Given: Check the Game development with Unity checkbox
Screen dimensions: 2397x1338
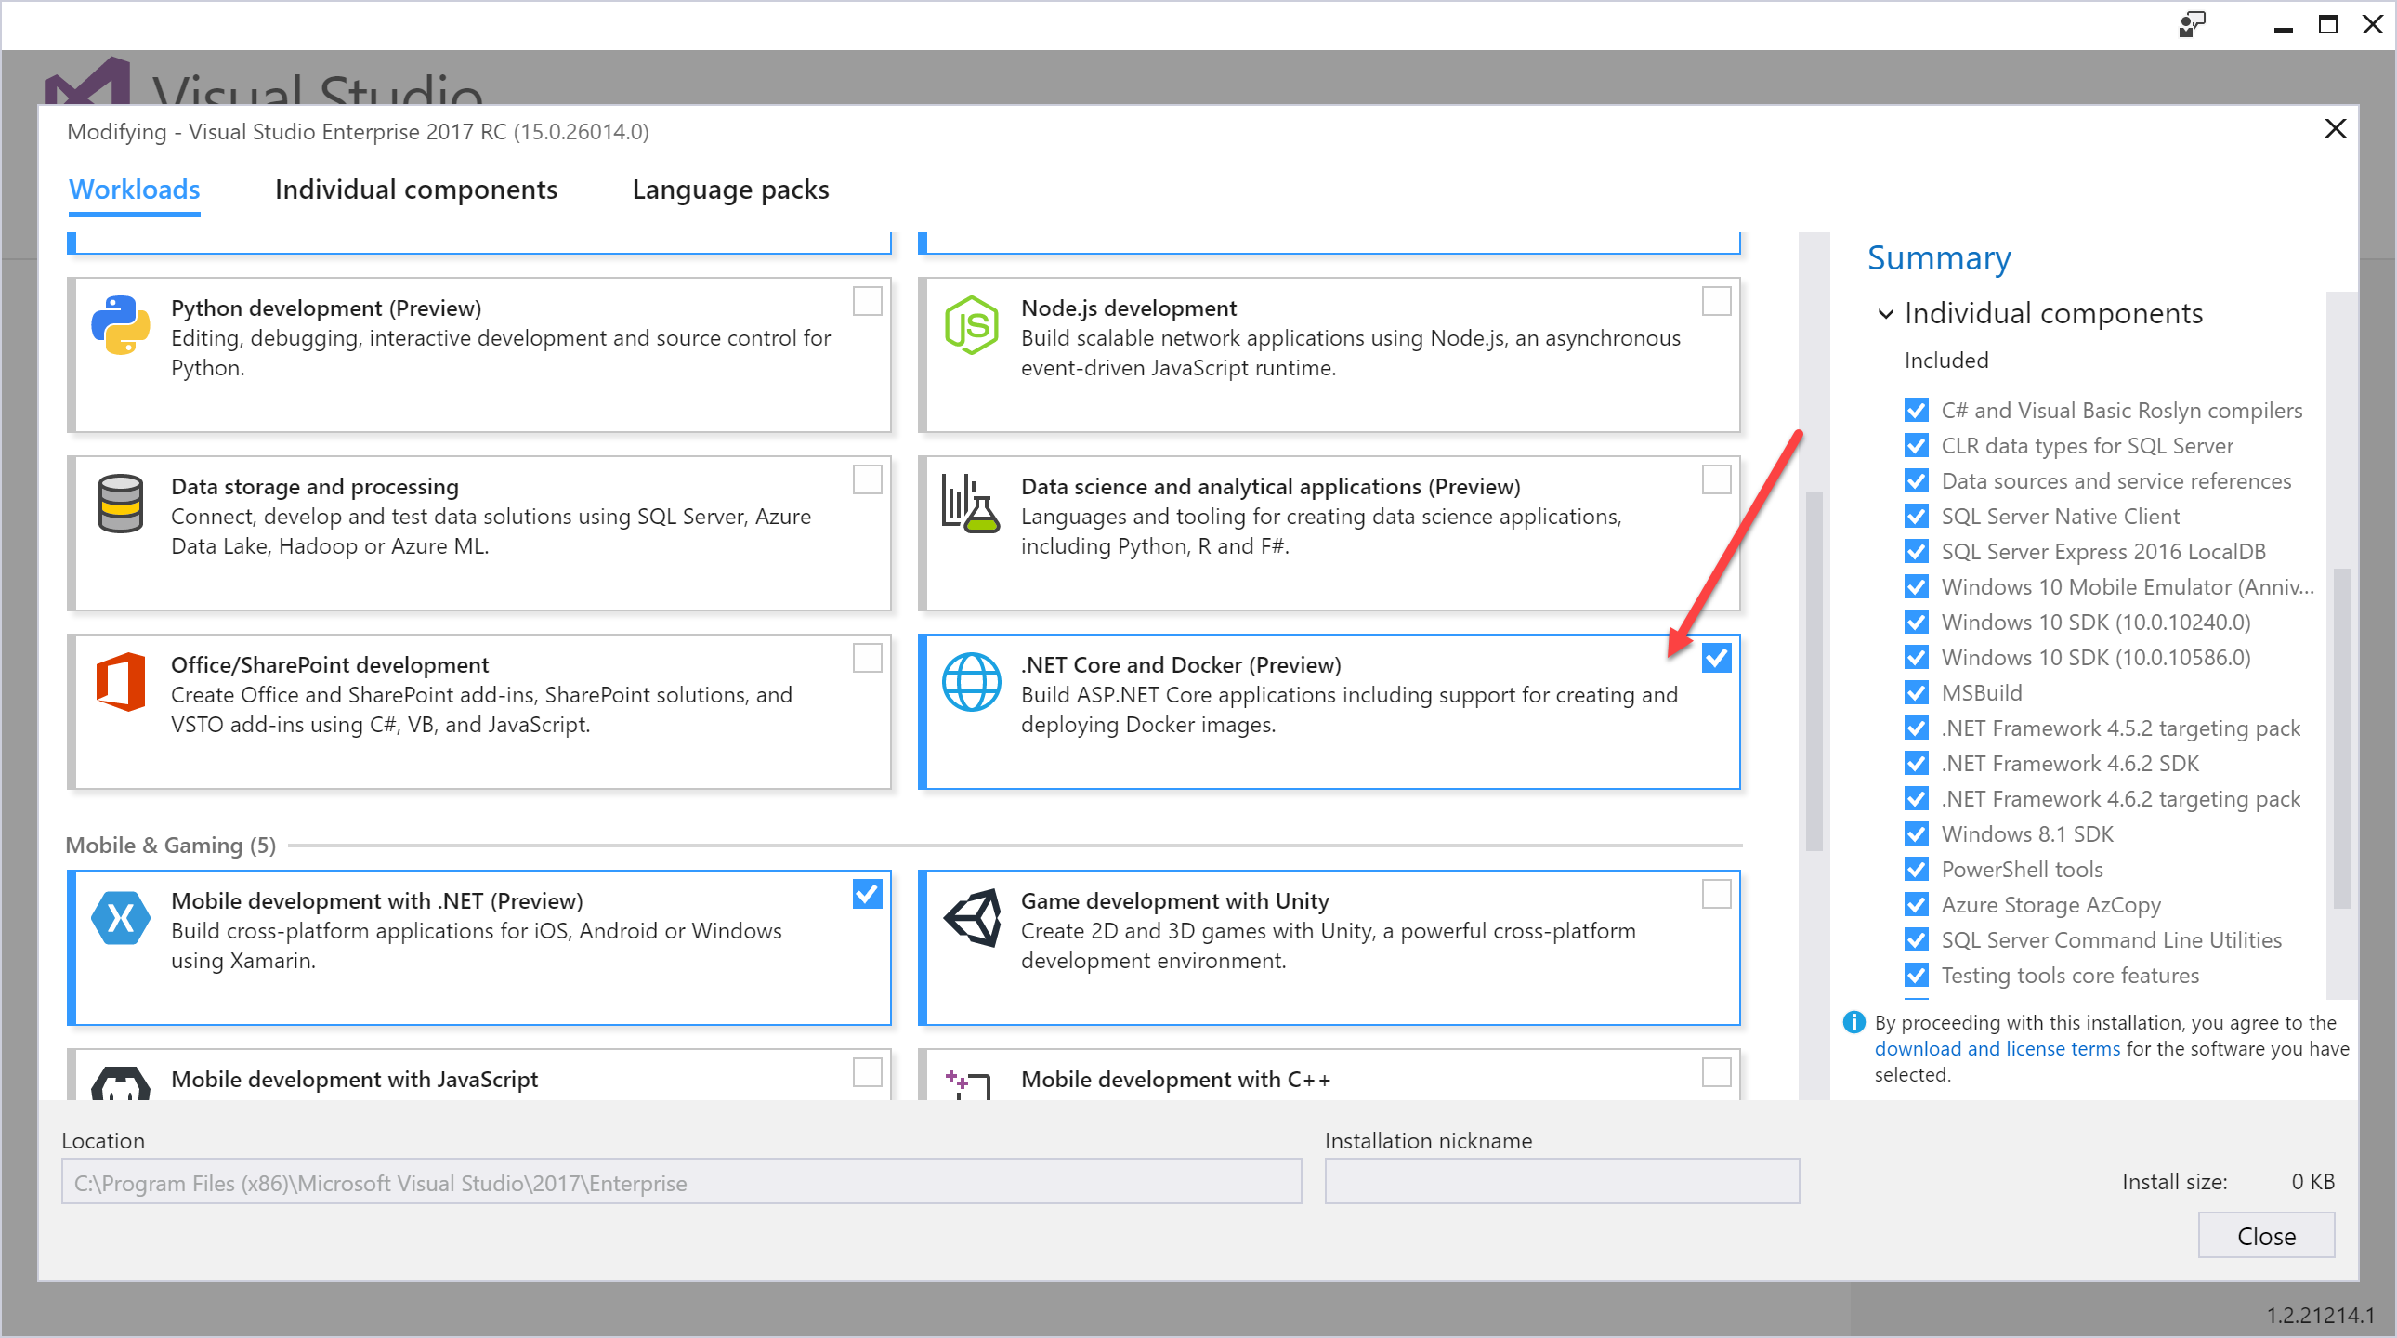Looking at the screenshot, I should click(1717, 894).
